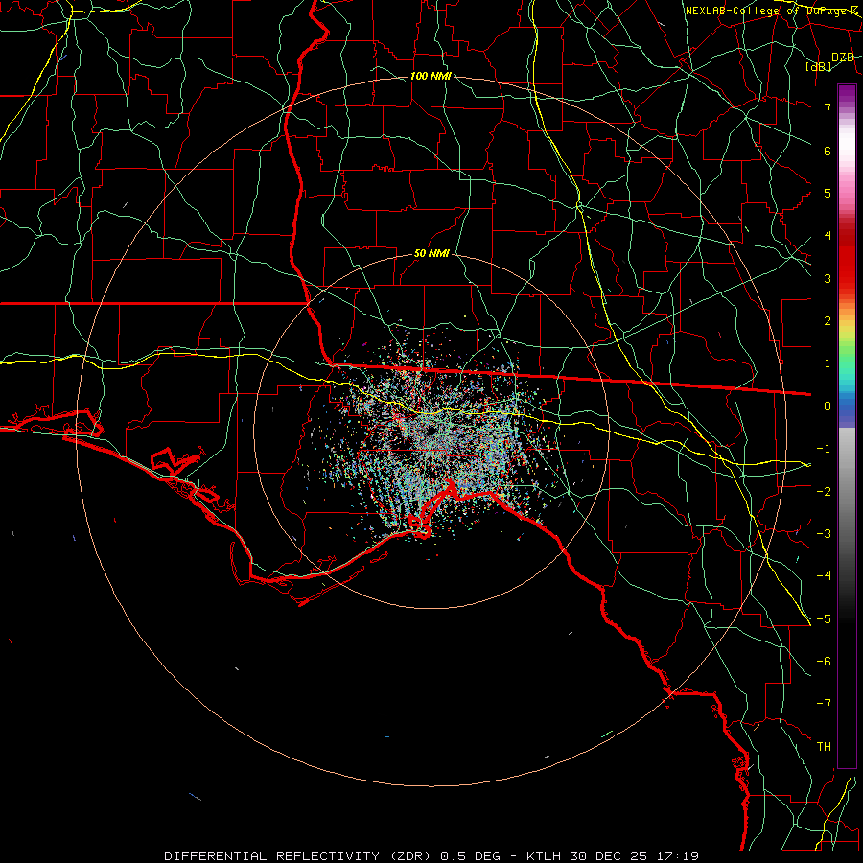This screenshot has width=863, height=863.
Task: Click the '6' value on the color scale
Action: [828, 151]
